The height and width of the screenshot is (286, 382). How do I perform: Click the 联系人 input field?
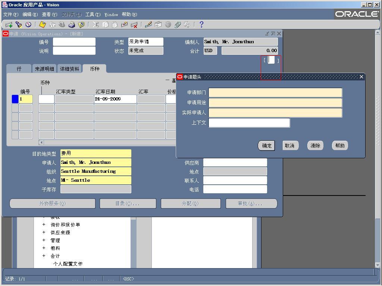coord(235,181)
